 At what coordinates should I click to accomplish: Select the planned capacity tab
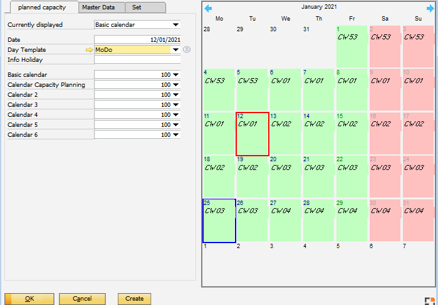pyautogui.click(x=42, y=7)
